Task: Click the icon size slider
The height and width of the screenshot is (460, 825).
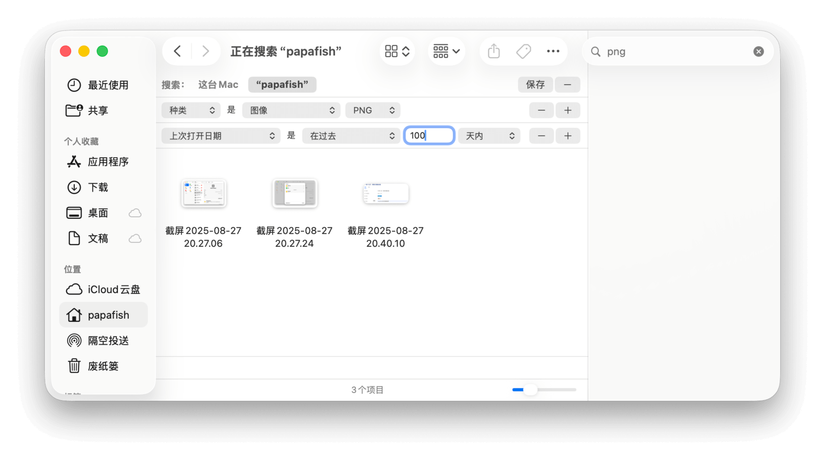Action: click(543, 390)
